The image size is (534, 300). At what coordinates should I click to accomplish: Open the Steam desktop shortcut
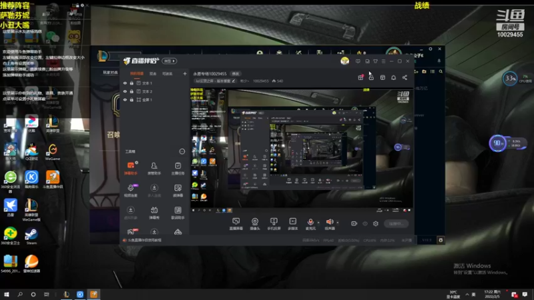[31, 236]
